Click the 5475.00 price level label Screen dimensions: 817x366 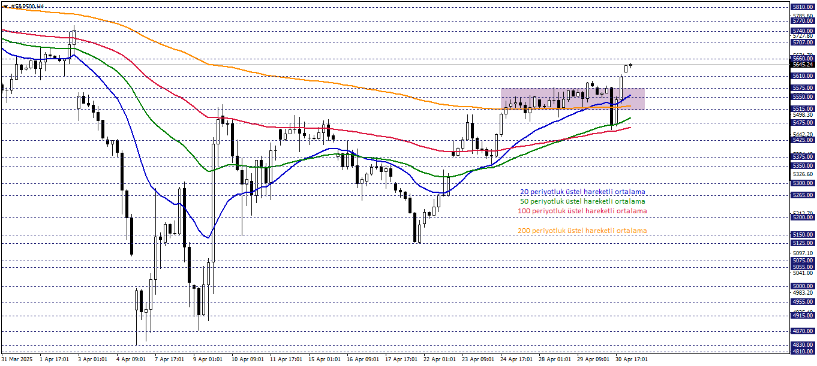(x=803, y=122)
